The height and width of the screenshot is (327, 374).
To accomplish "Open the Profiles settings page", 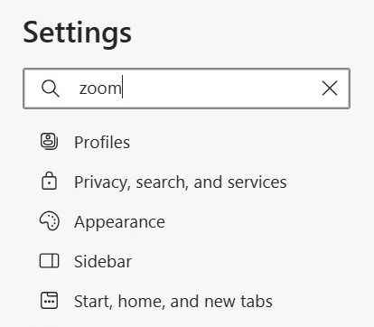I will click(x=102, y=142).
